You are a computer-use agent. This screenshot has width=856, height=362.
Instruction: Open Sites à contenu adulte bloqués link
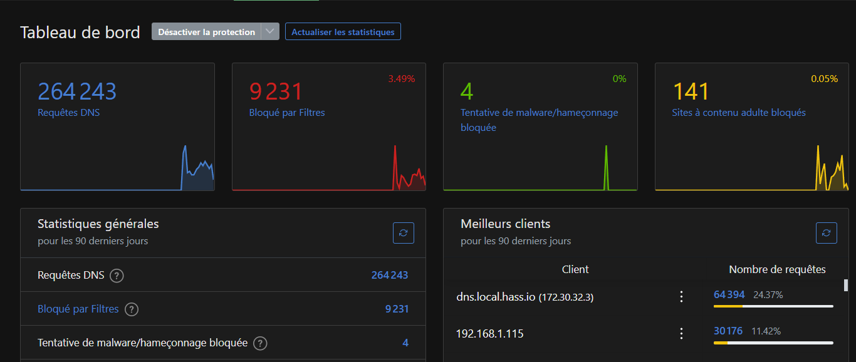coord(739,113)
